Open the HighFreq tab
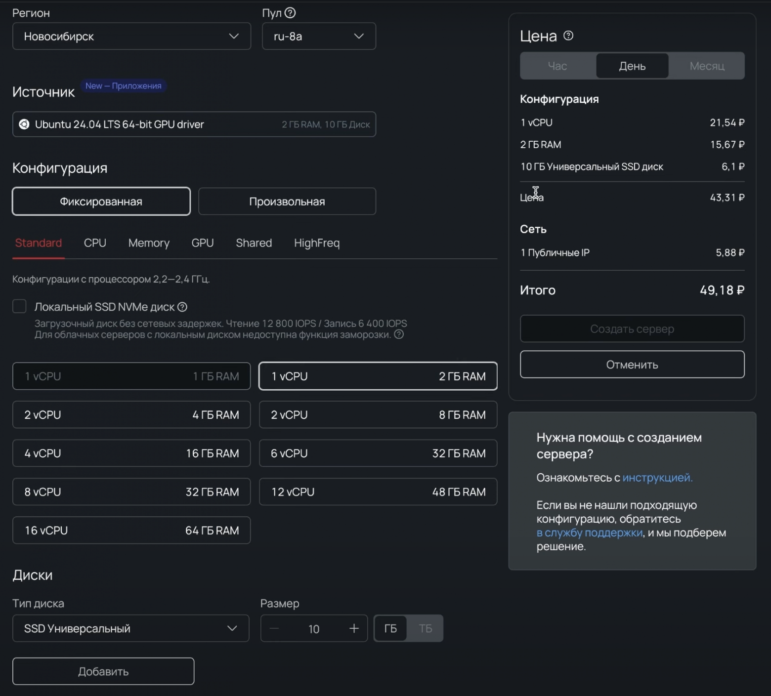This screenshot has width=771, height=696. pos(317,243)
